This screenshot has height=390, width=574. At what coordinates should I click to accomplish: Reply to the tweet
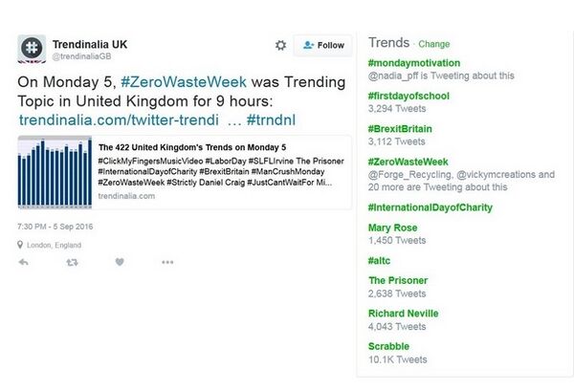[24, 262]
